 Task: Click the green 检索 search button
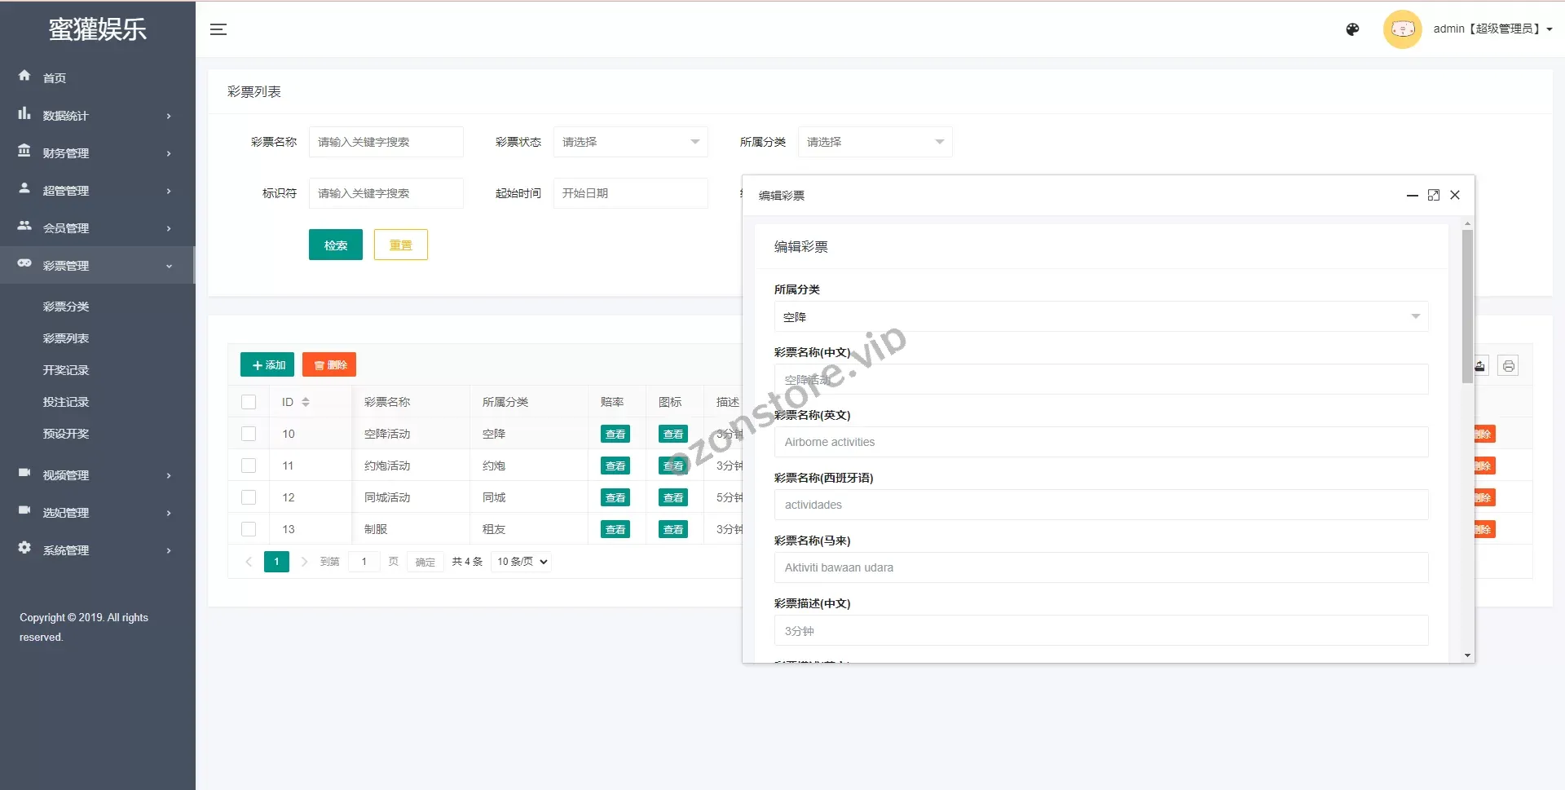pos(335,245)
